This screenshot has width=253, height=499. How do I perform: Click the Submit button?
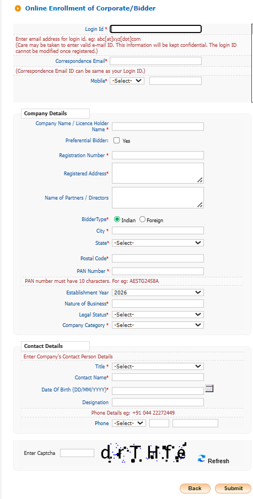point(233,488)
